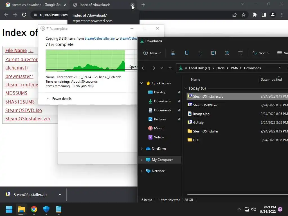Open the brewmaster/ directory link
This screenshot has height=216, width=288.
pos(19,76)
